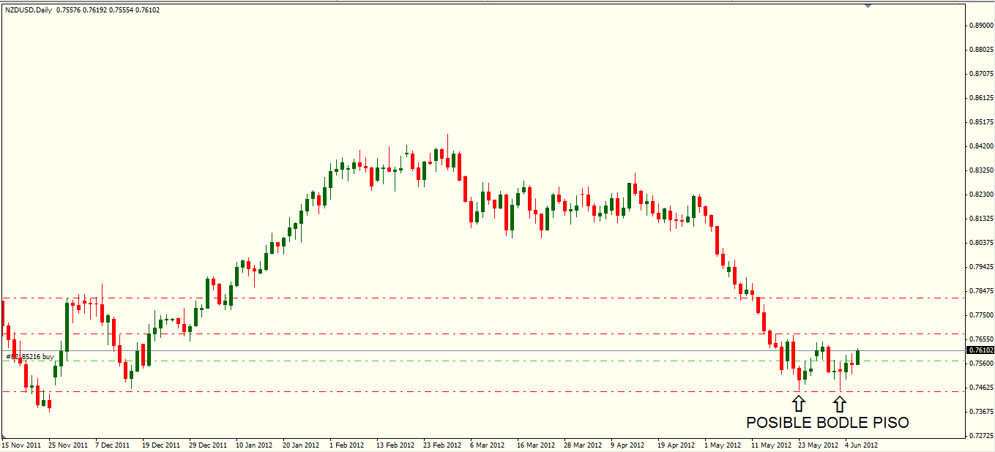
Task: Click the 4 Jun 2012 date label
Action: (860, 444)
